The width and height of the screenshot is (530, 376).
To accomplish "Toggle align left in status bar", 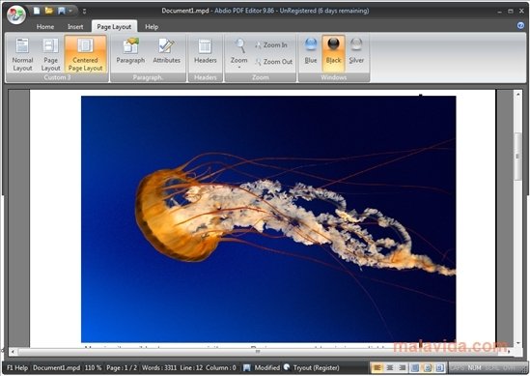I will coord(377,367).
